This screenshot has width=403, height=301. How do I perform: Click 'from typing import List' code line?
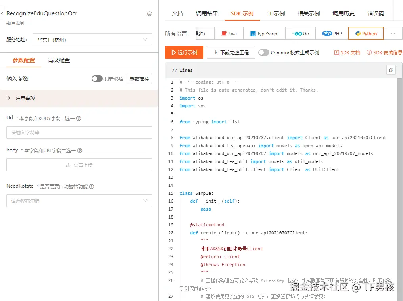209,122
